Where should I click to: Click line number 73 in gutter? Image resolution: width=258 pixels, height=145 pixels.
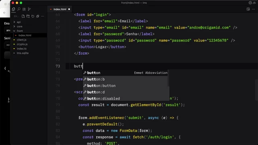[58, 66]
